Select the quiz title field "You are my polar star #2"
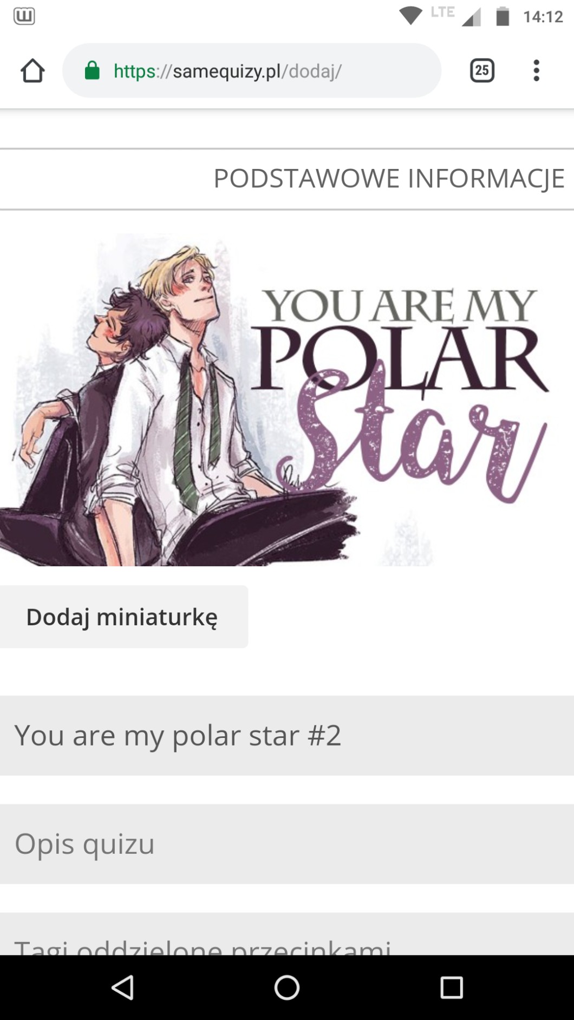 pyautogui.click(x=287, y=736)
